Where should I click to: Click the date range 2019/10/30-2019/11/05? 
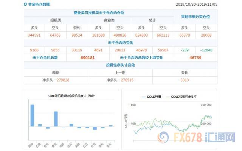[197, 4]
